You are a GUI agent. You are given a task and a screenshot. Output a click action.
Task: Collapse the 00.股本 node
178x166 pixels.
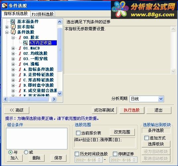click(x=13, y=38)
